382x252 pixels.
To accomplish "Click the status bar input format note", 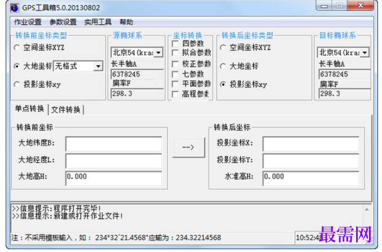I will click(x=116, y=238).
